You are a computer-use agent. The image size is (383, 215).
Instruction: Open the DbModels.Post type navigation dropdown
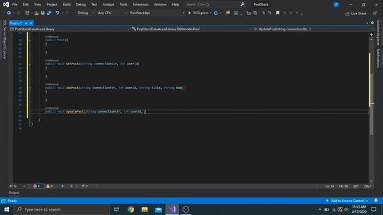click(191, 29)
